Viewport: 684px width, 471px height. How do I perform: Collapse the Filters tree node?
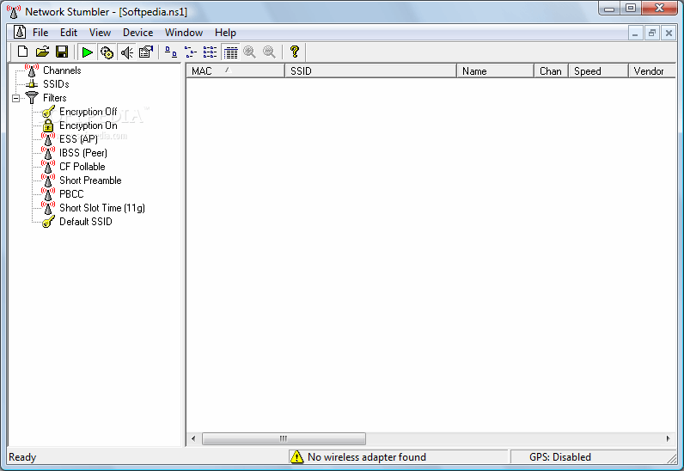coord(16,98)
